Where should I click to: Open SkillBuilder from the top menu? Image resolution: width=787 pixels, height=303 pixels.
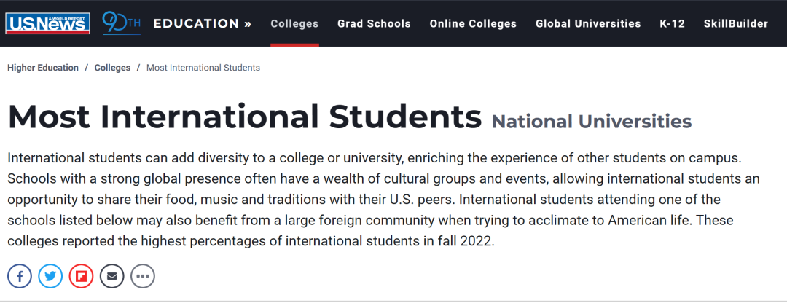736,23
